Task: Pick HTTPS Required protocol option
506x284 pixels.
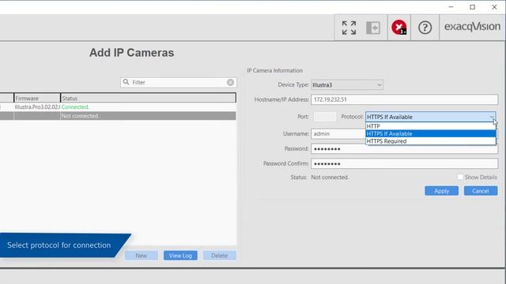Action: tap(430, 141)
